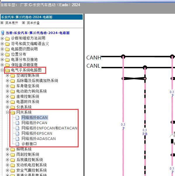The width and height of the screenshot is (175, 176).
Task: Click the document icon for 网络拓扑ADASCAN
Action: (17, 139)
